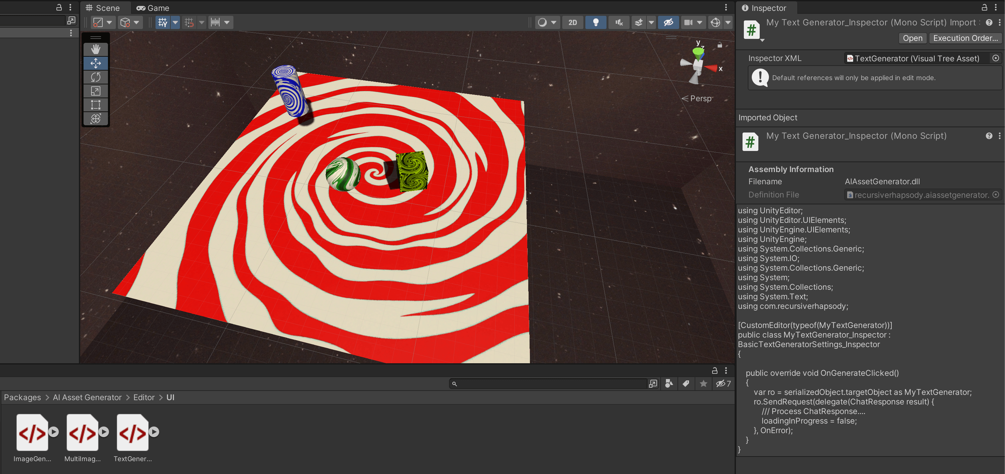Switch to the Inspector tab
This screenshot has height=474, width=1005.
coord(764,8)
